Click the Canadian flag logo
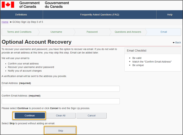Screen dimensions: 183x135 point(8,5)
